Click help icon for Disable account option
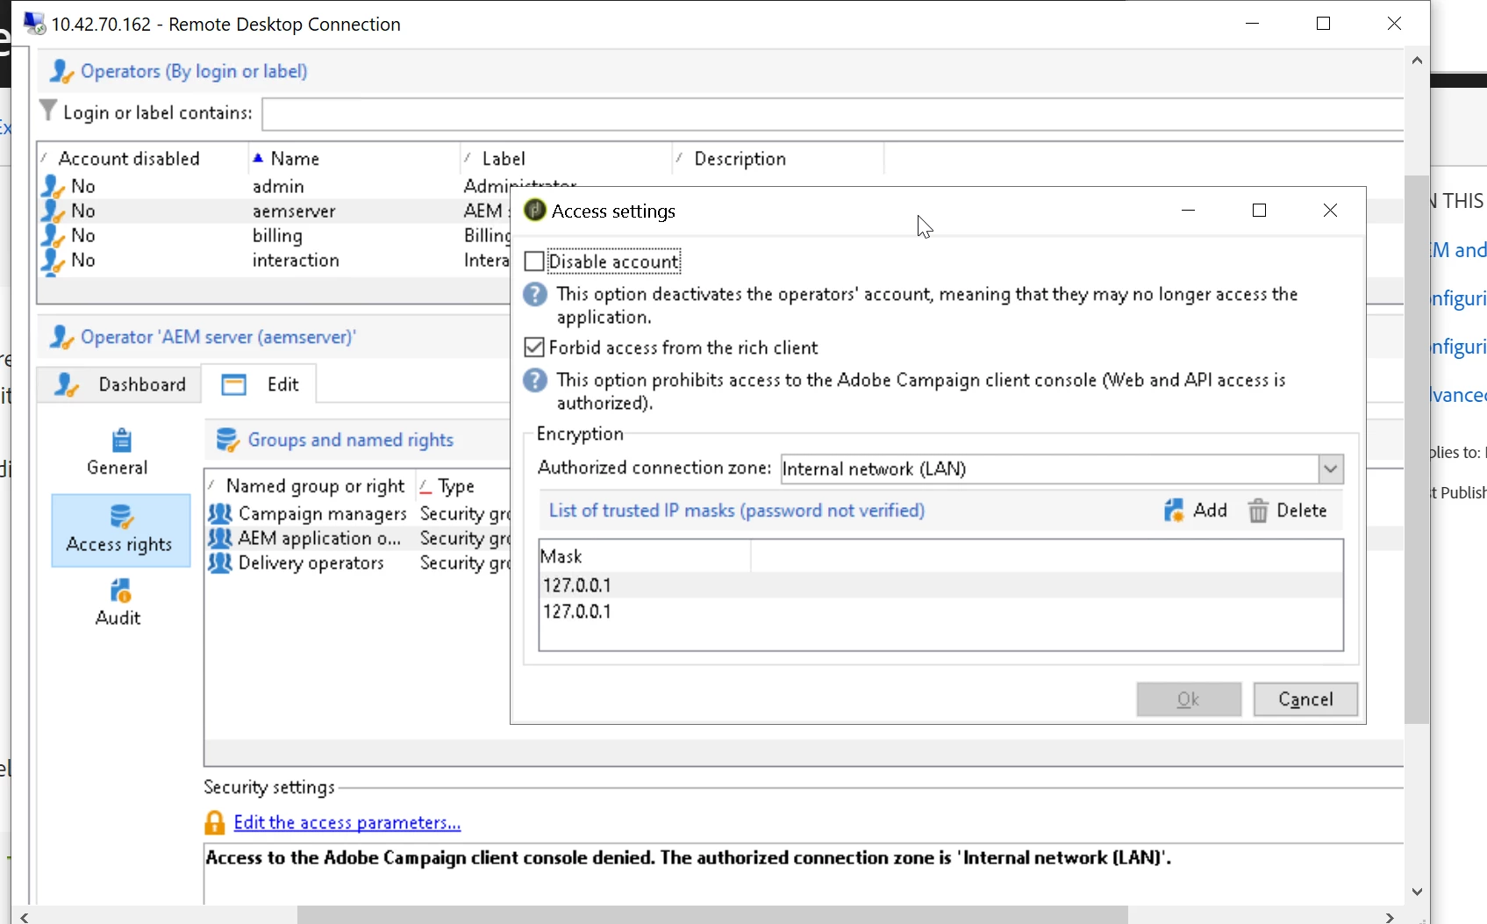Image resolution: width=1487 pixels, height=924 pixels. (535, 295)
